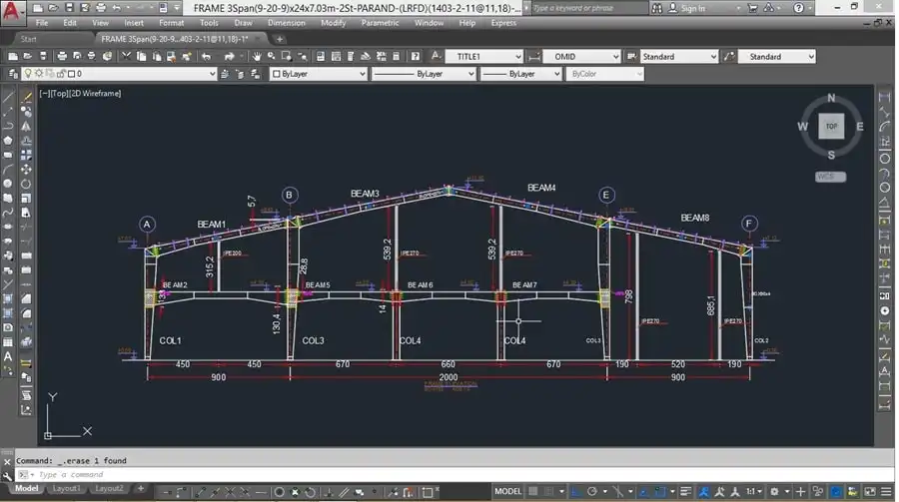This screenshot has width=899, height=502.
Task: Click the Sign In button
Action: pos(687,8)
